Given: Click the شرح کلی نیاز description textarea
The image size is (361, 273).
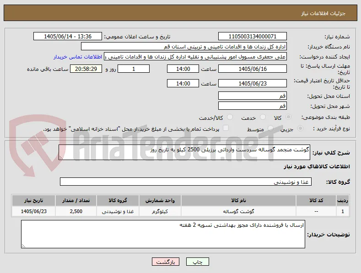Looking at the screenshot, I should [x=184, y=152].
